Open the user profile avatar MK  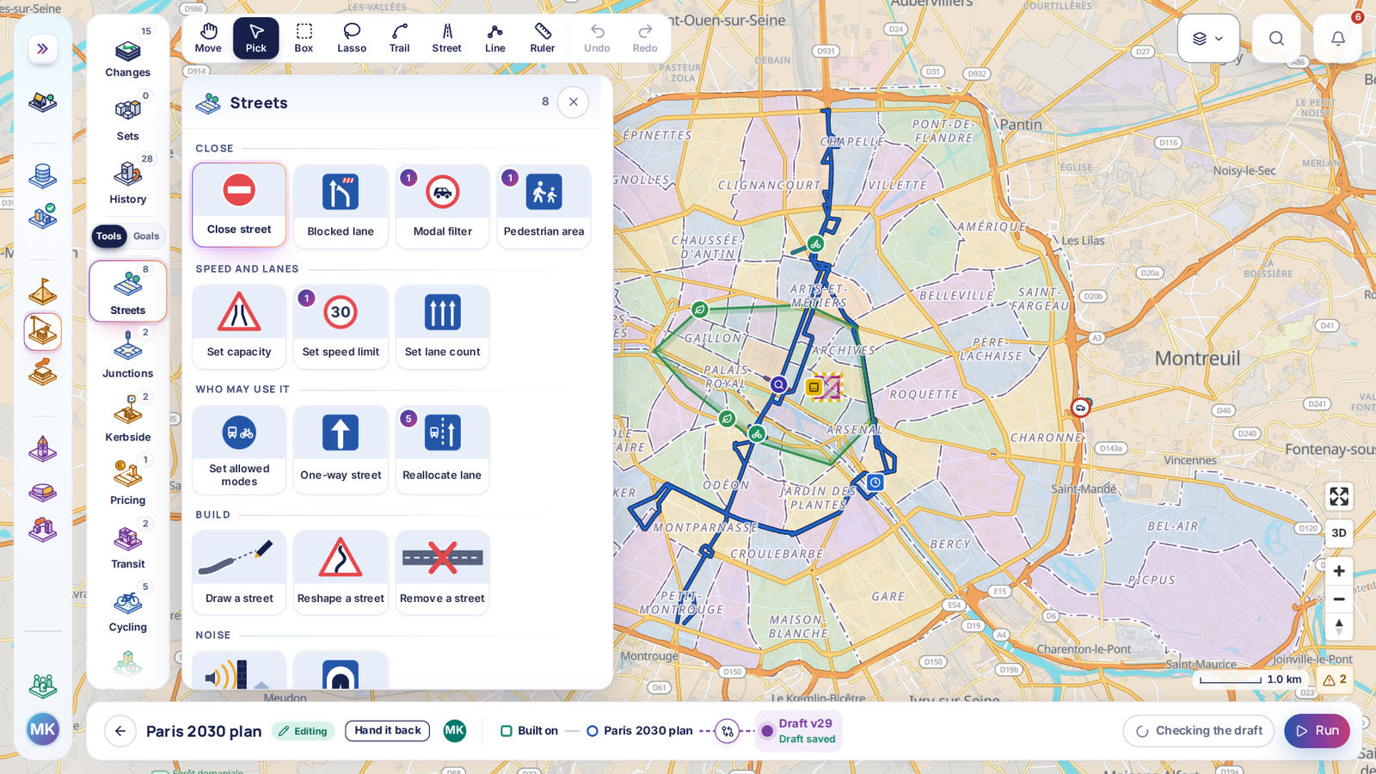pyautogui.click(x=42, y=730)
